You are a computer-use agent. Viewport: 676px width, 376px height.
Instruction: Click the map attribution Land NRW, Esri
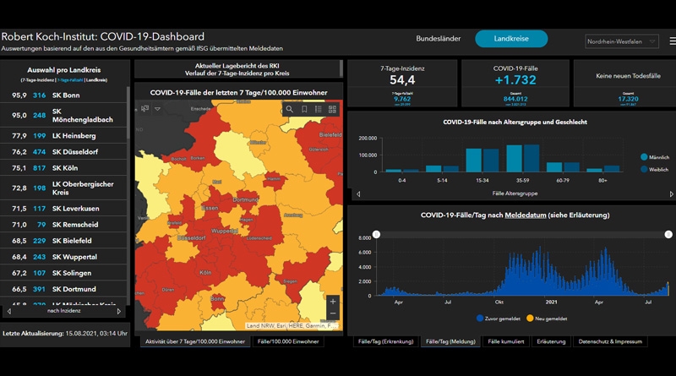click(291, 325)
